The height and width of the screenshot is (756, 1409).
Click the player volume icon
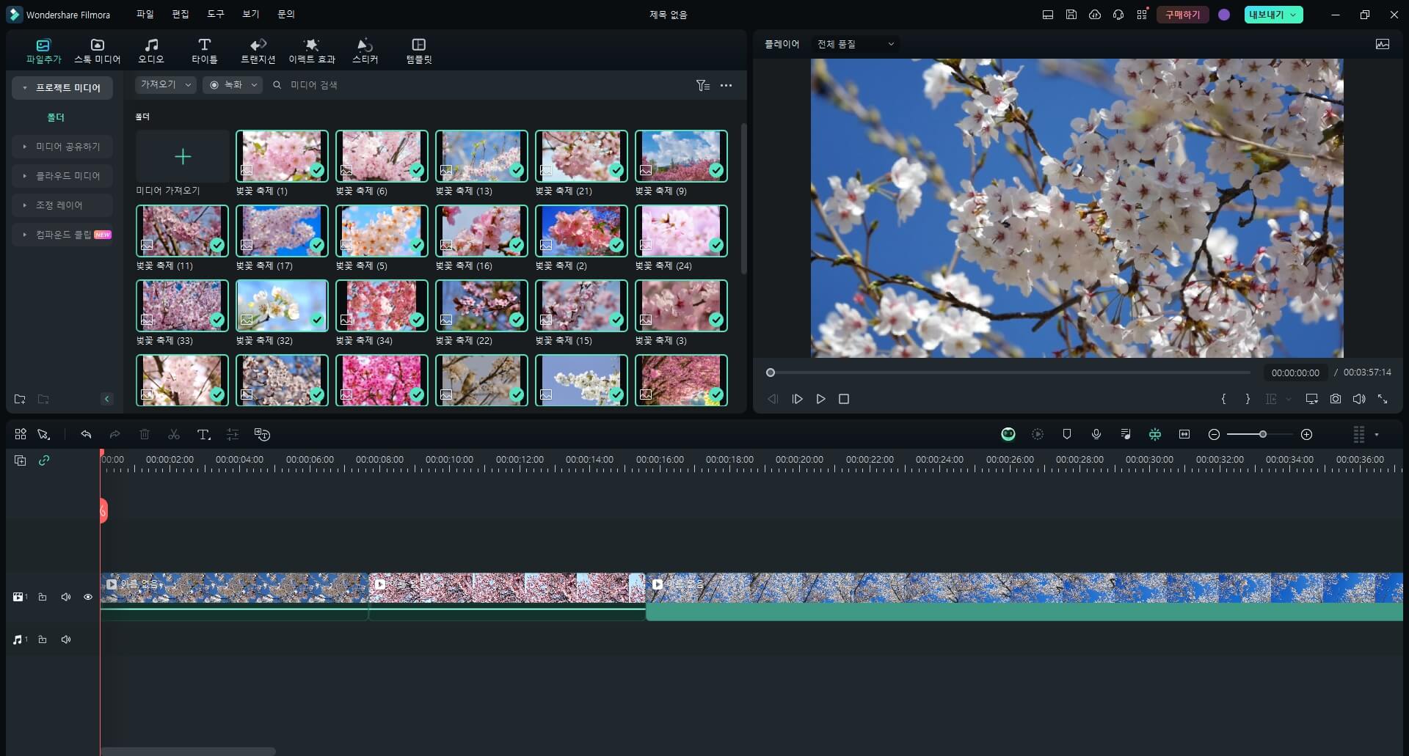point(1359,399)
